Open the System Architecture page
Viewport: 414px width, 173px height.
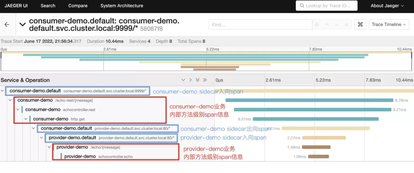coord(122,6)
